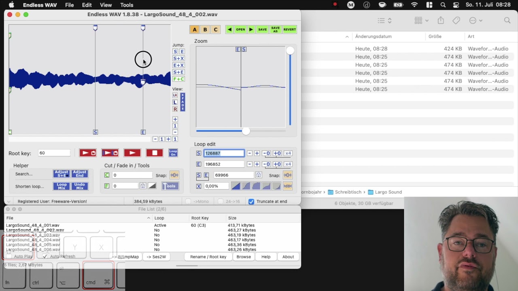Image resolution: width=518 pixels, height=291 pixels.
Task: Switch view to LR channels
Action: coord(175,95)
